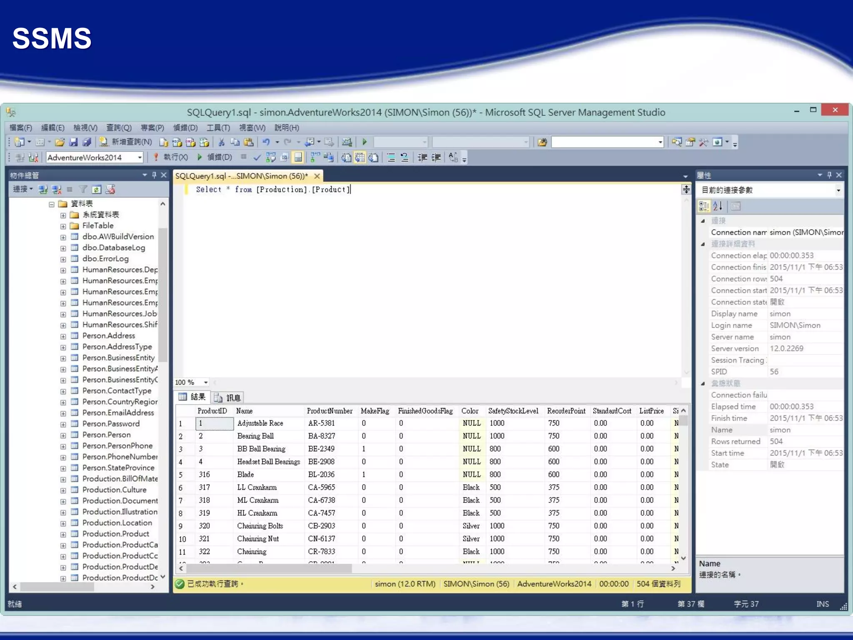
Task: Click the results grid horizontal scrollbar
Action: pyautogui.click(x=269, y=568)
